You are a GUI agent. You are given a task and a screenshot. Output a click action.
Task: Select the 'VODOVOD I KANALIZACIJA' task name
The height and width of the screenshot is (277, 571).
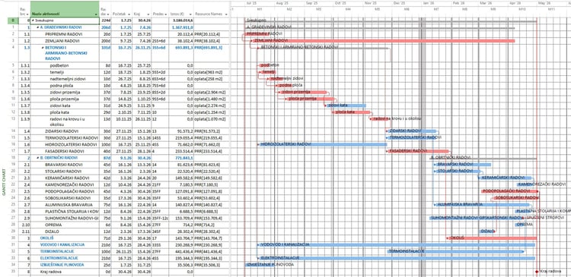62,245
